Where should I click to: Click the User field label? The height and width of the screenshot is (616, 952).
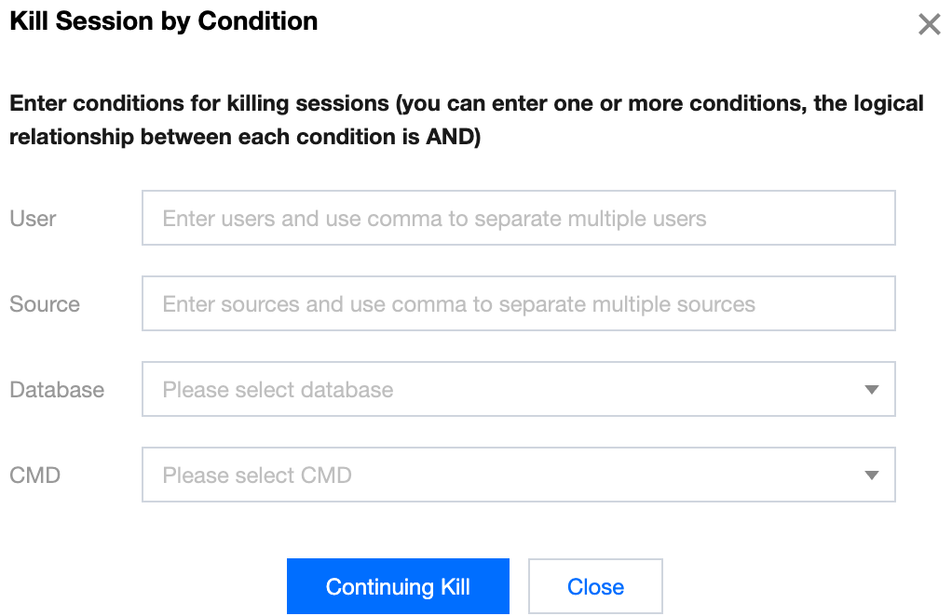click(x=33, y=219)
